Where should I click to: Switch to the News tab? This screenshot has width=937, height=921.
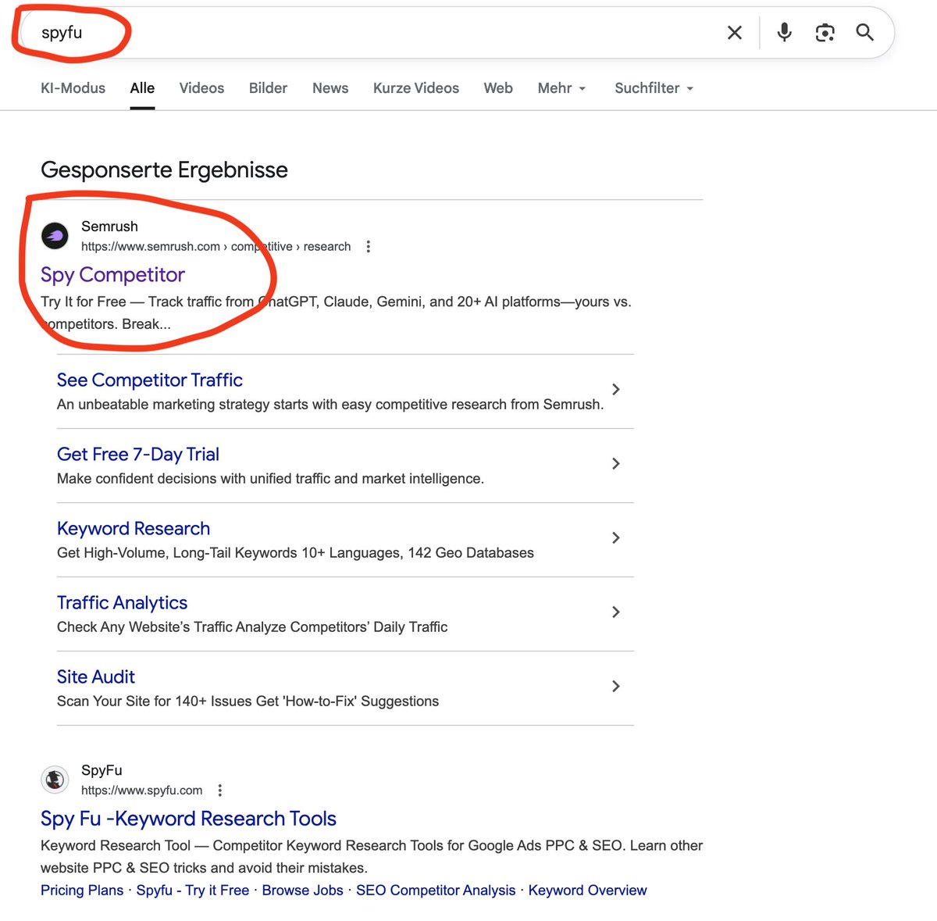[x=330, y=88]
